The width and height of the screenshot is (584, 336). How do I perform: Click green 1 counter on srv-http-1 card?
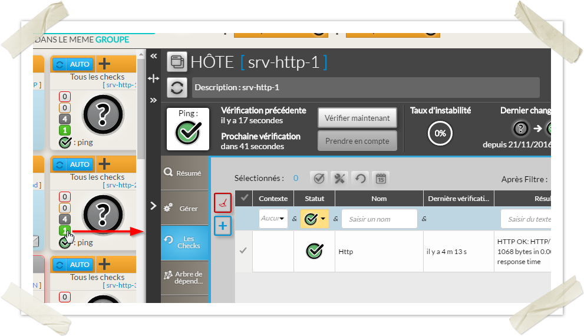65,130
